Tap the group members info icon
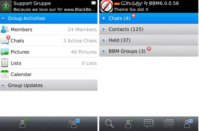This screenshot has height=131, width=199. (x=73, y=124)
